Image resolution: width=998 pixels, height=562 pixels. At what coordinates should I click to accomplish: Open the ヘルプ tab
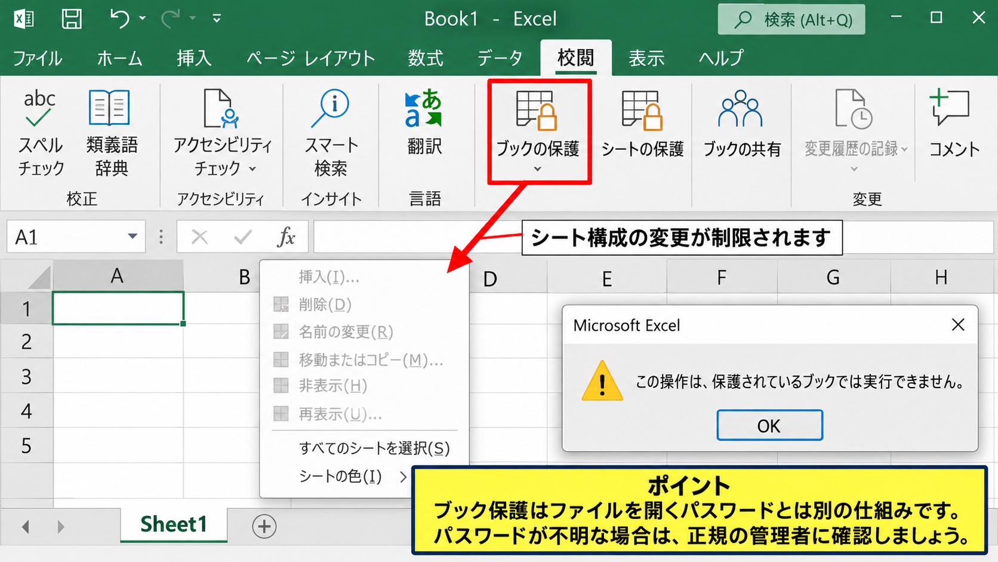(x=721, y=59)
